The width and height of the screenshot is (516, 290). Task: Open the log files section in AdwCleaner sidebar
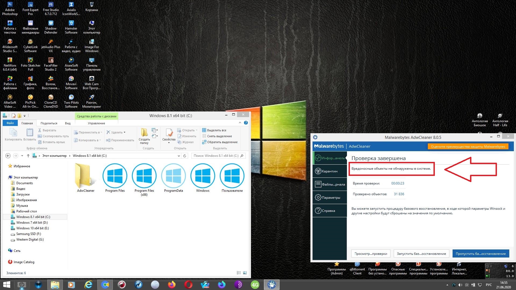pos(330,184)
